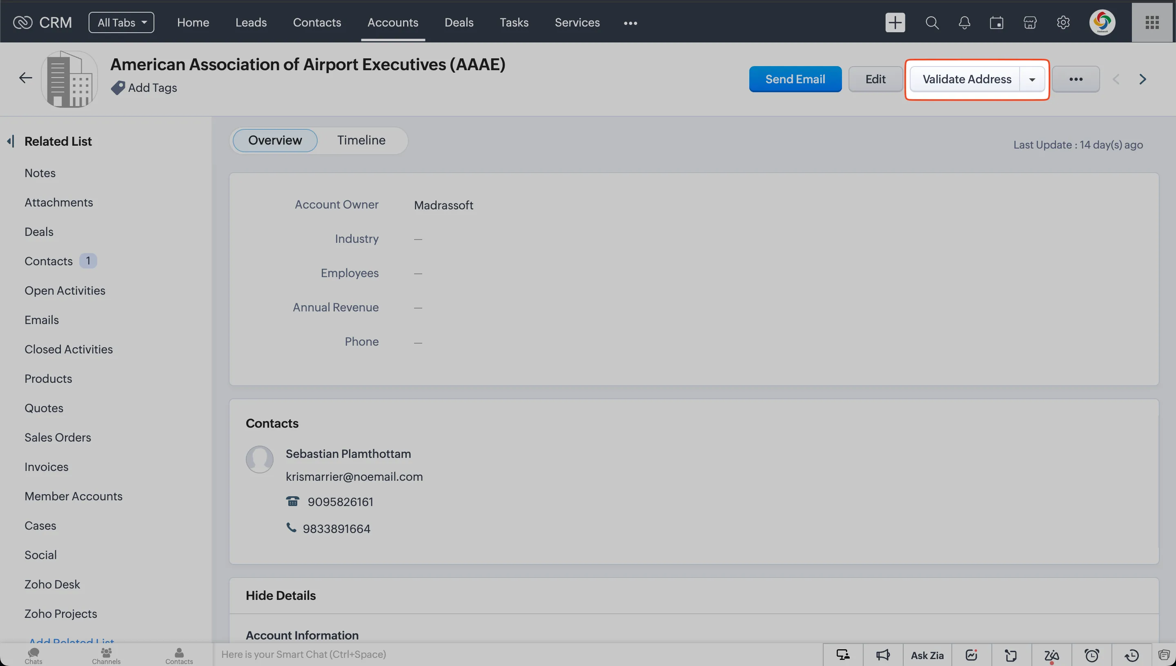Open the Contacts module tab
Image resolution: width=1176 pixels, height=666 pixels.
pyautogui.click(x=316, y=22)
